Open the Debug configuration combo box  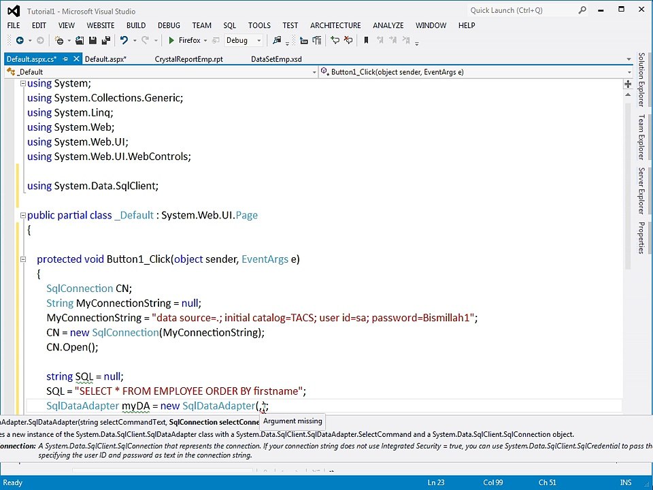point(244,40)
